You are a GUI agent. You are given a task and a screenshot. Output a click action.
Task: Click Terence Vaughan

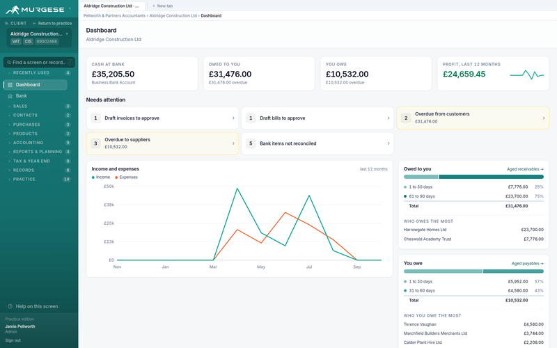pos(420,324)
